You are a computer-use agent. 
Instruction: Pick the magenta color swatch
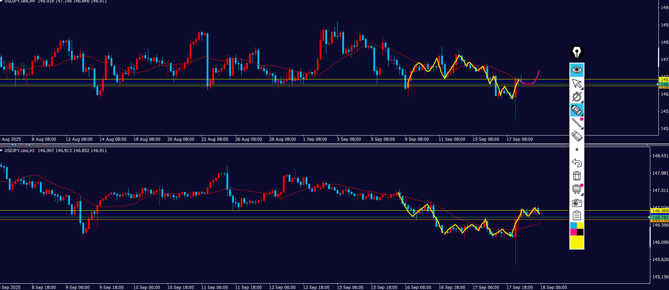point(573,232)
